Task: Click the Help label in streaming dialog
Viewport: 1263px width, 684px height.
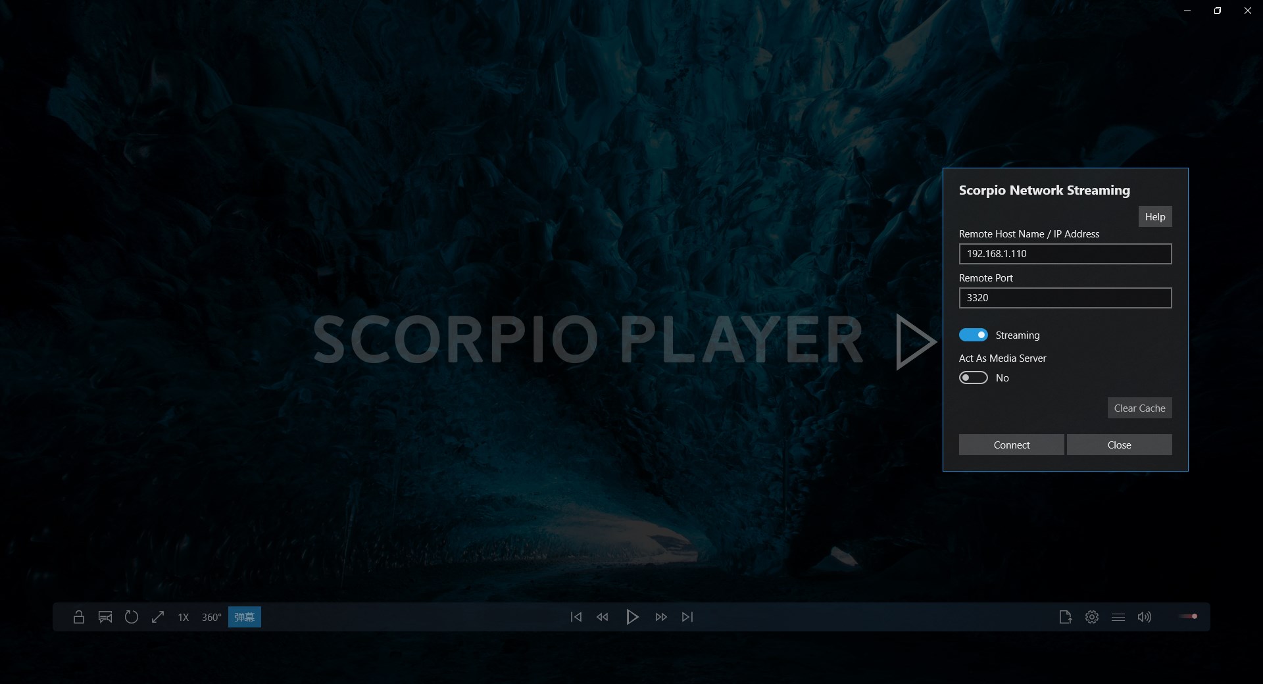Action: point(1155,216)
